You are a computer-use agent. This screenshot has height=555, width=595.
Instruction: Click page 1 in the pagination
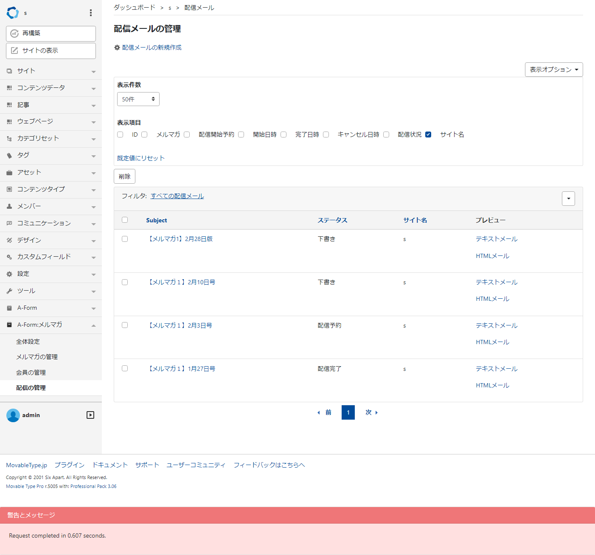[348, 412]
